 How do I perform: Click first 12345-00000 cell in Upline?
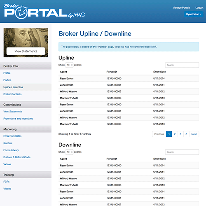click(x=114, y=78)
